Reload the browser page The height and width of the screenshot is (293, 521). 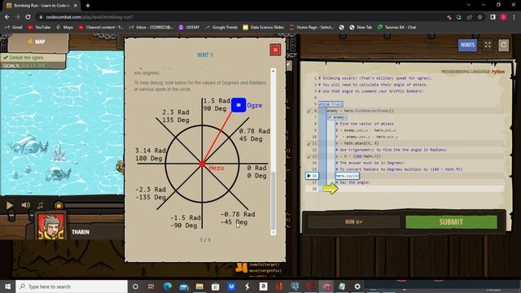click(x=28, y=17)
